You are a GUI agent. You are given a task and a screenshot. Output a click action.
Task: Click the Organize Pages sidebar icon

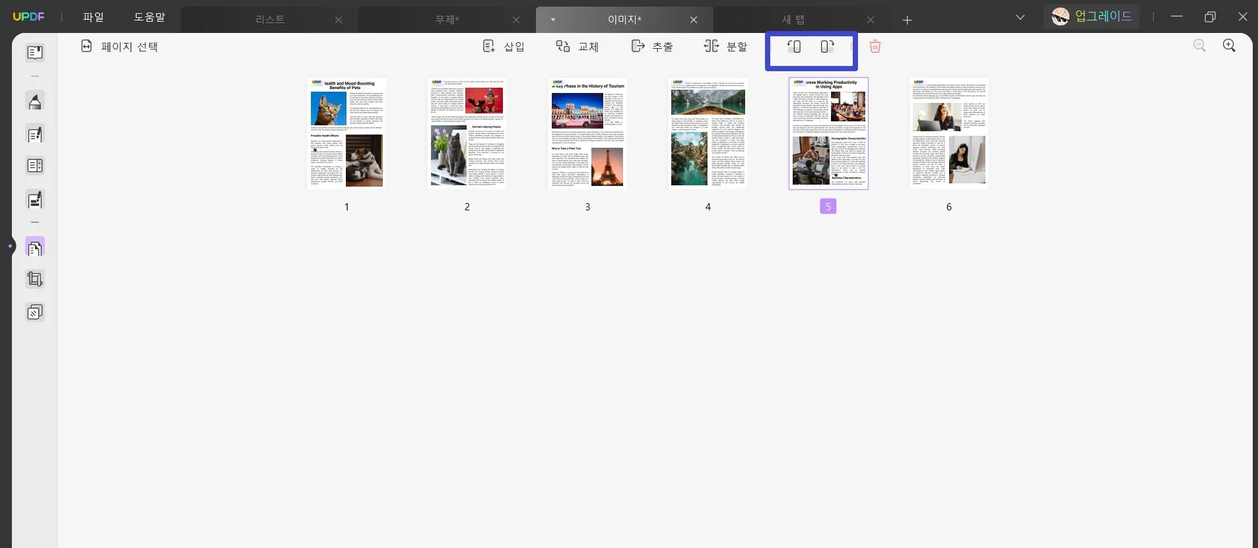point(35,247)
